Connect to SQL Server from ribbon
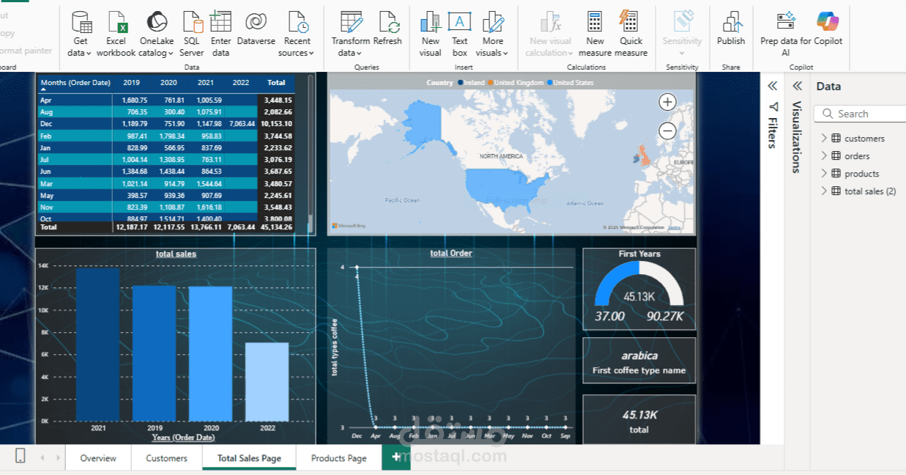 [x=192, y=34]
